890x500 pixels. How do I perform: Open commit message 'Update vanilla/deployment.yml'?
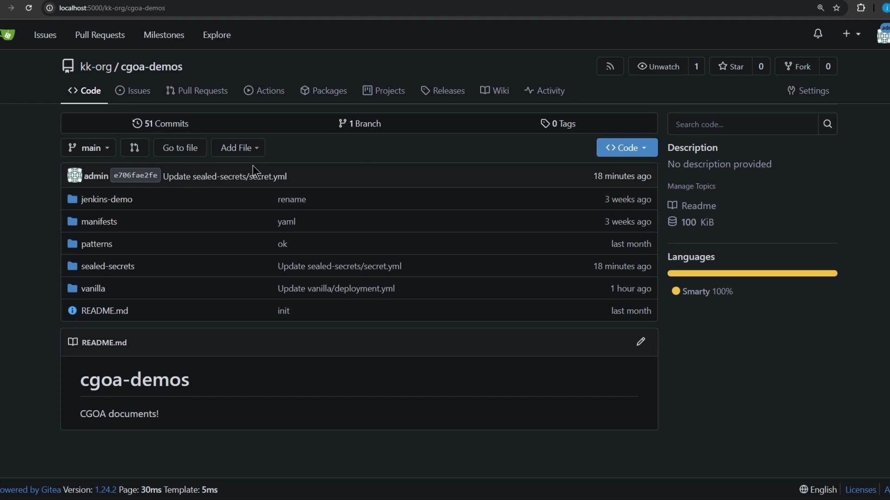(336, 288)
